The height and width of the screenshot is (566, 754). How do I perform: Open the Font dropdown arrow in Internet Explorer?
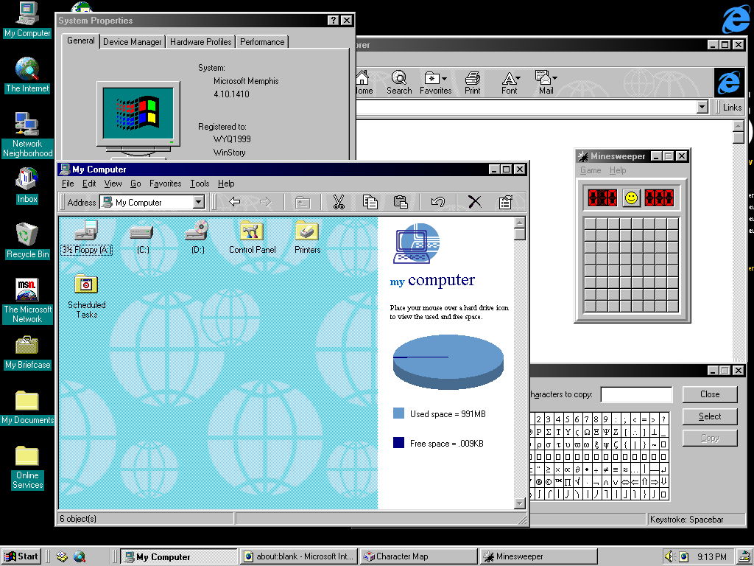[518, 77]
